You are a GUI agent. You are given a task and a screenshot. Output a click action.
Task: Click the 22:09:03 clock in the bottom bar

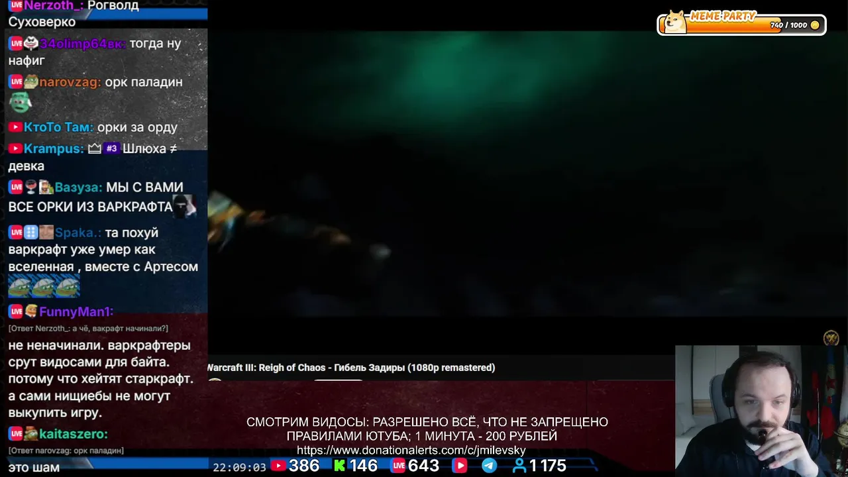(x=239, y=467)
